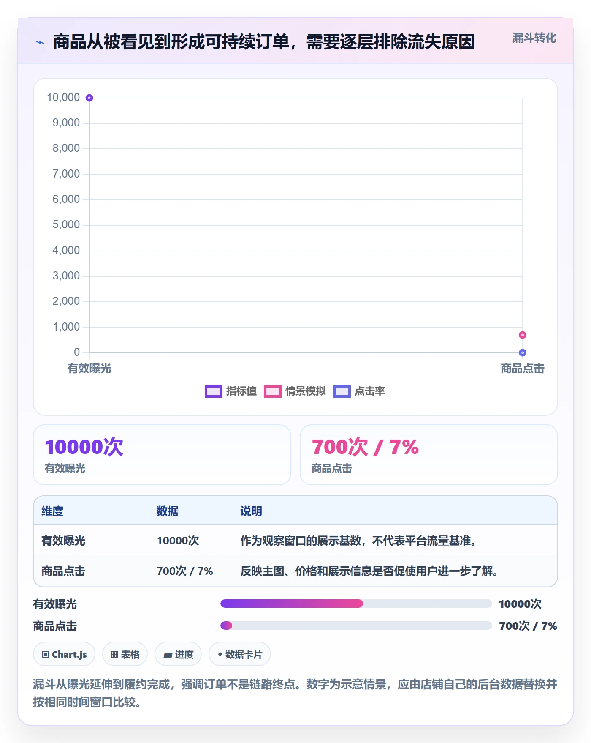Click the 商品点击 x-axis label
591x743 pixels.
coord(522,369)
